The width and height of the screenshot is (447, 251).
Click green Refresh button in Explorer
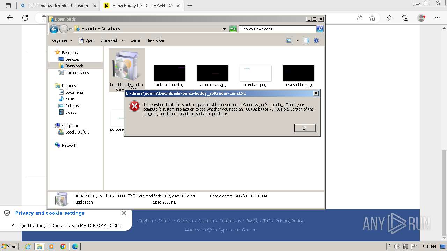tap(233, 29)
